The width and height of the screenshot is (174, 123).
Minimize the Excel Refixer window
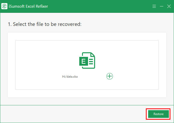pos(161,6)
